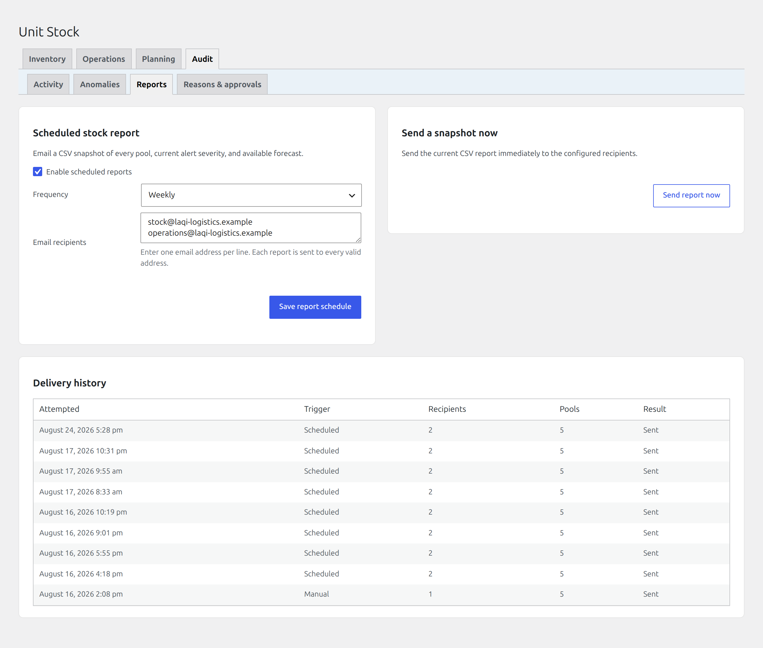Select the August 16, 2026 9:01 pm entry
The image size is (763, 648).
pyautogui.click(x=381, y=533)
